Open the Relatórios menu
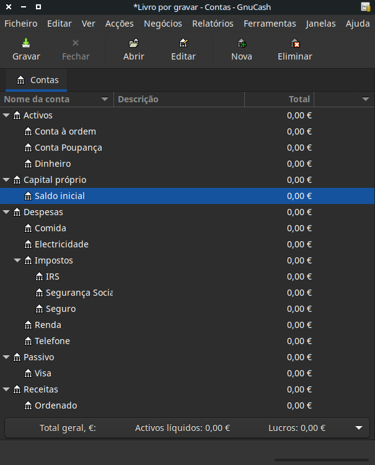Viewport: 375px width, 465px height. tap(213, 24)
